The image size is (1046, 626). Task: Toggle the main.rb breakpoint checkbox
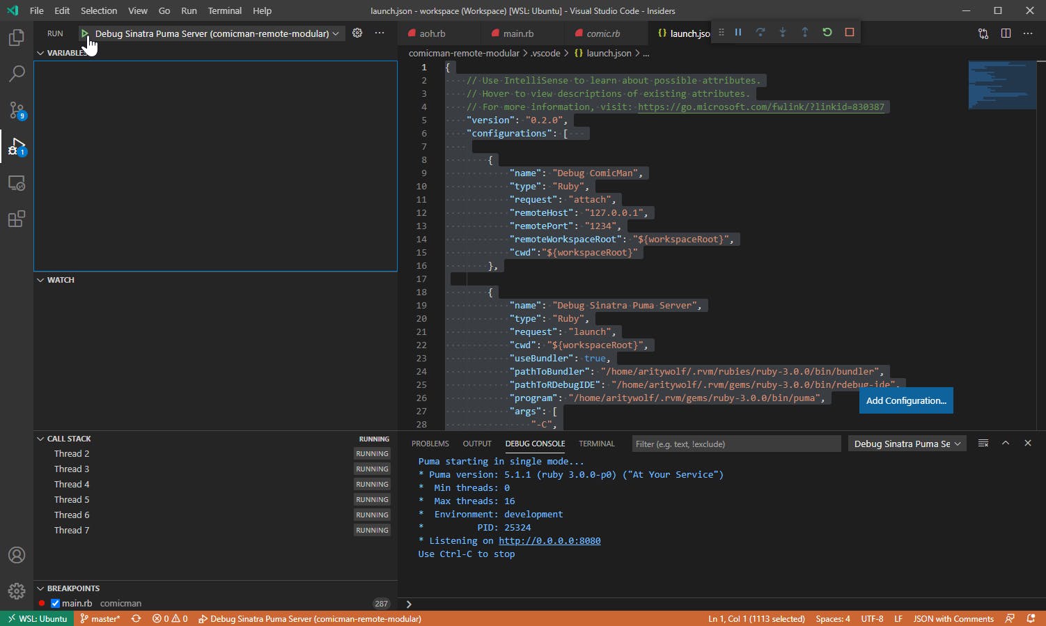tap(56, 603)
